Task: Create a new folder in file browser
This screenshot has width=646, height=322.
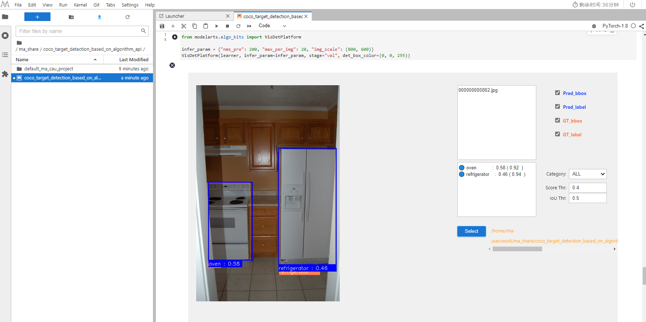Action: click(x=71, y=17)
